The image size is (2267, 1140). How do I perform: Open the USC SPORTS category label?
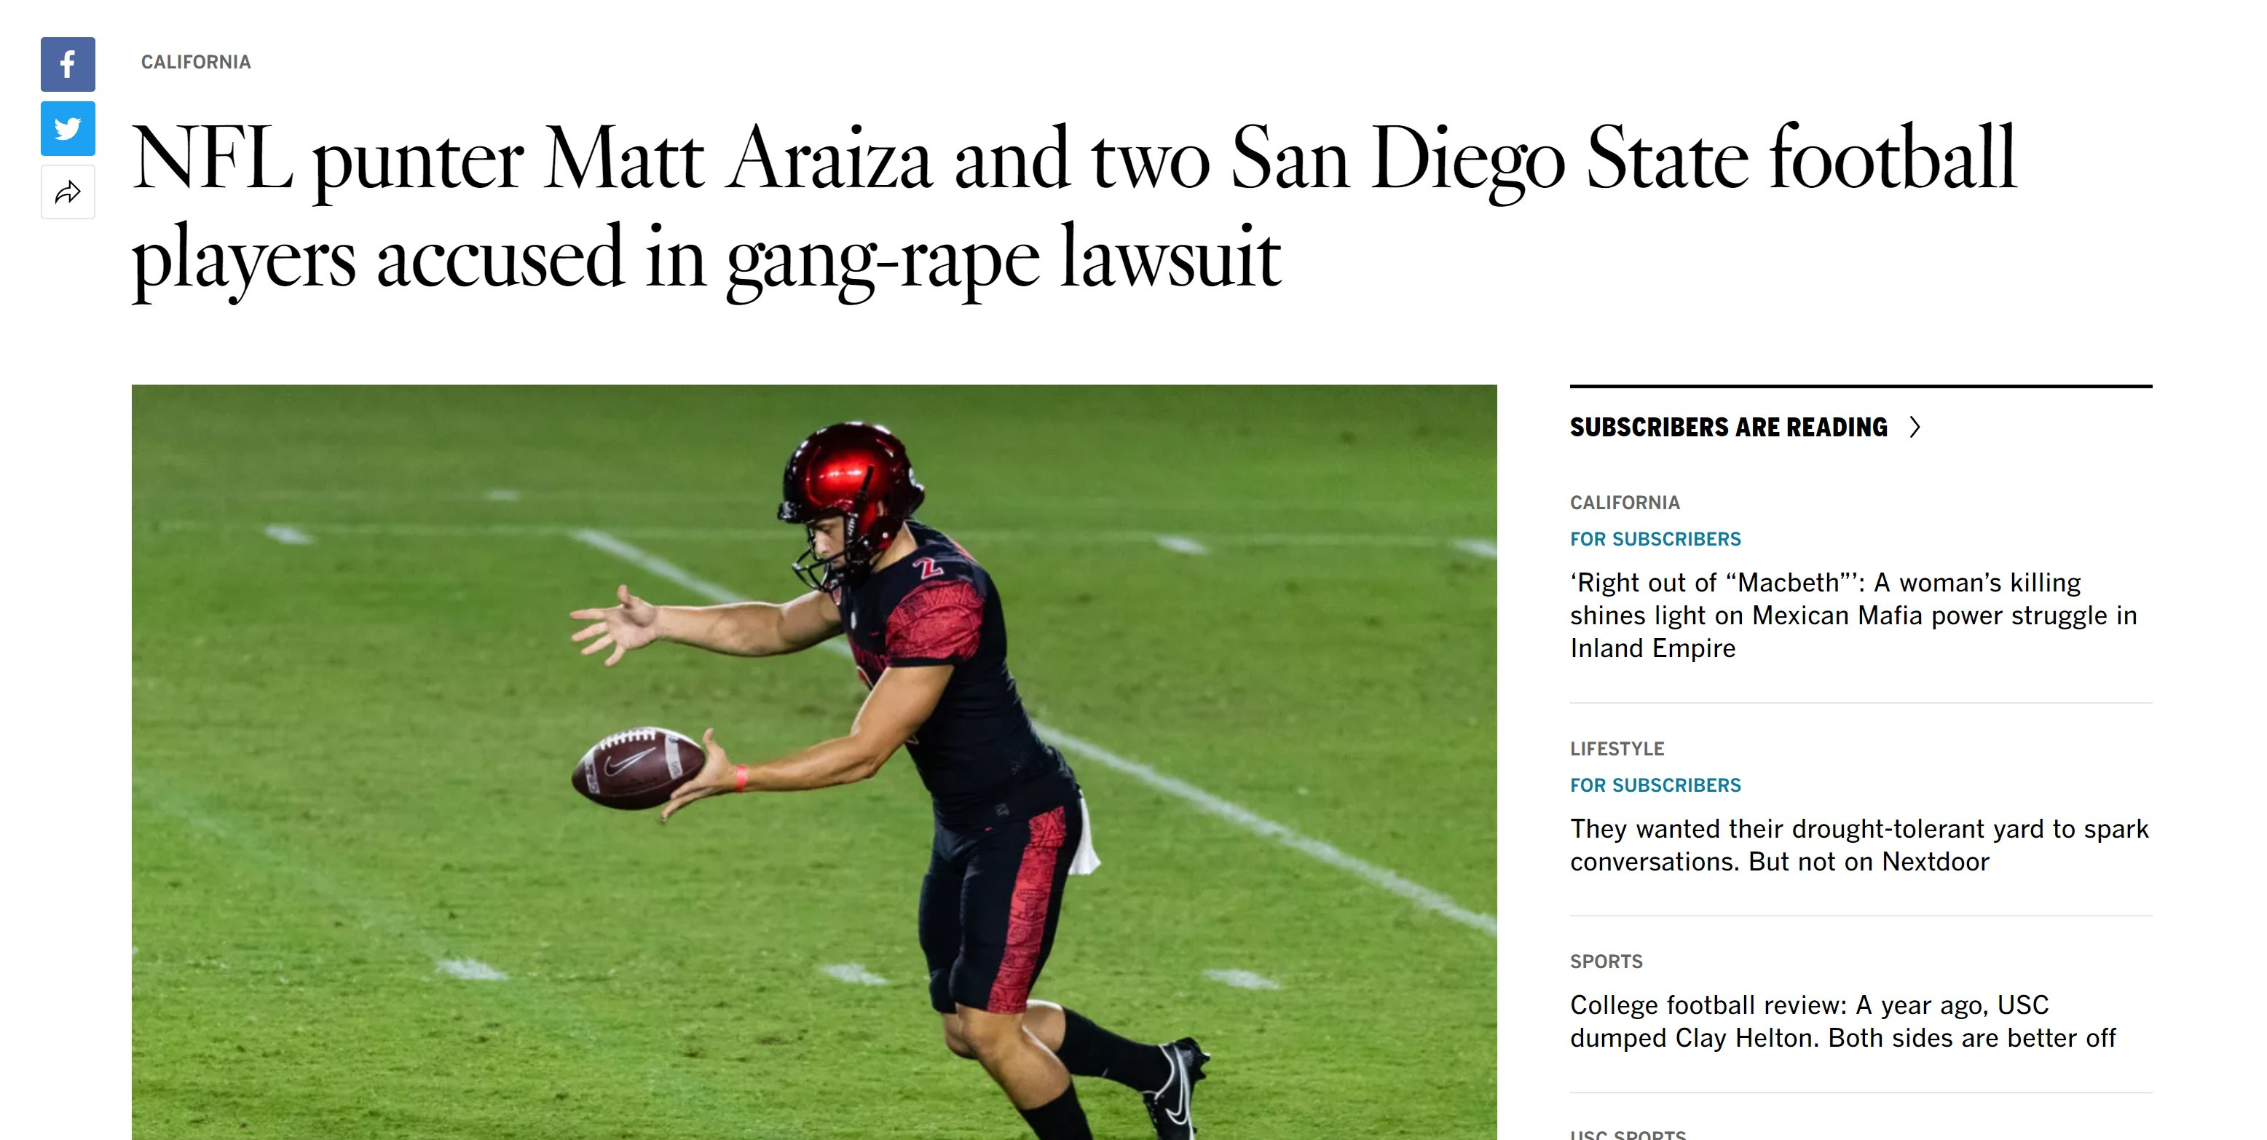coord(1628,1134)
